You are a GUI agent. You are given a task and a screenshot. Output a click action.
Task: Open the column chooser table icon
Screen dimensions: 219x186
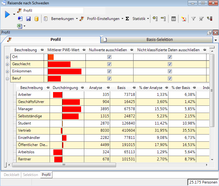coord(174,19)
